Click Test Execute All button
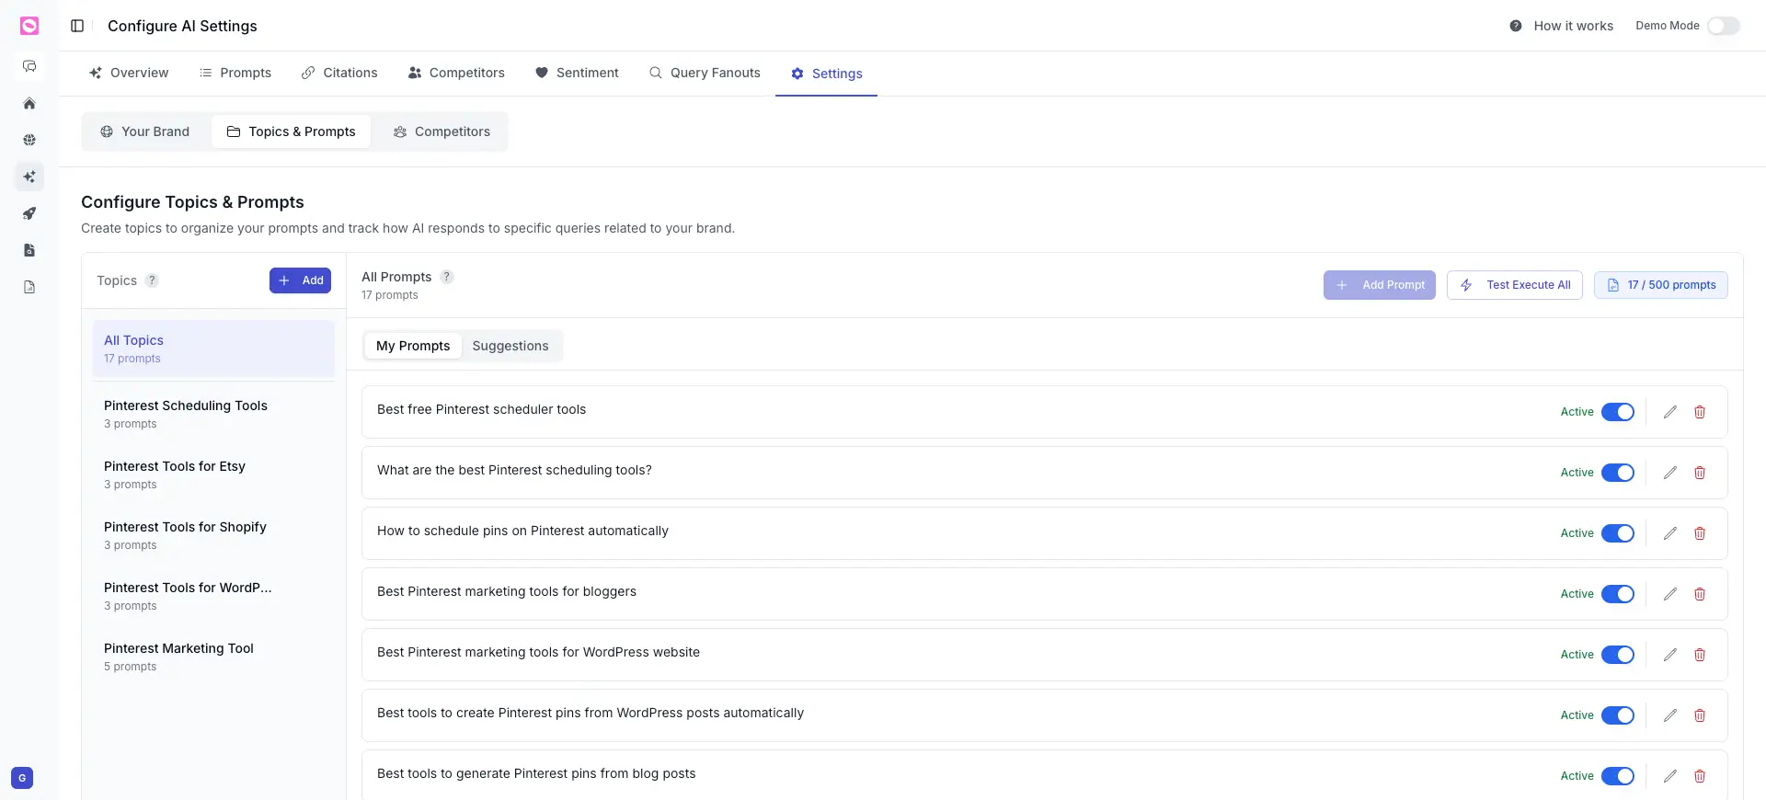This screenshot has height=800, width=1766. pyautogui.click(x=1515, y=285)
